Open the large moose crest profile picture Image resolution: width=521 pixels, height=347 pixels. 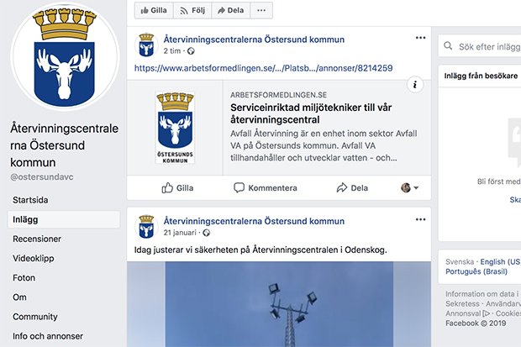point(65,56)
